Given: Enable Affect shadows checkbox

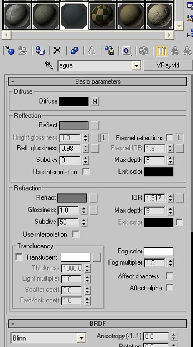Looking at the screenshot, I should tap(169, 276).
